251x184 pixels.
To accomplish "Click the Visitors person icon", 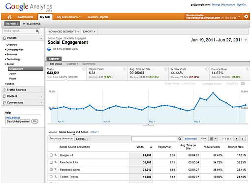I will tap(4, 38).
